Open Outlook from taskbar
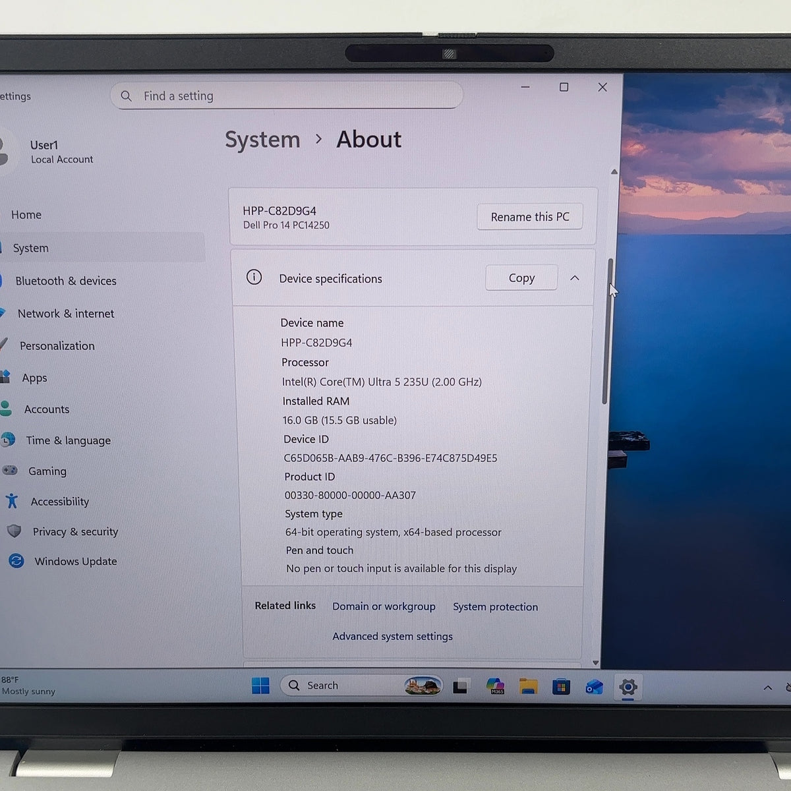Screen dimensions: 791x791 pyautogui.click(x=594, y=688)
